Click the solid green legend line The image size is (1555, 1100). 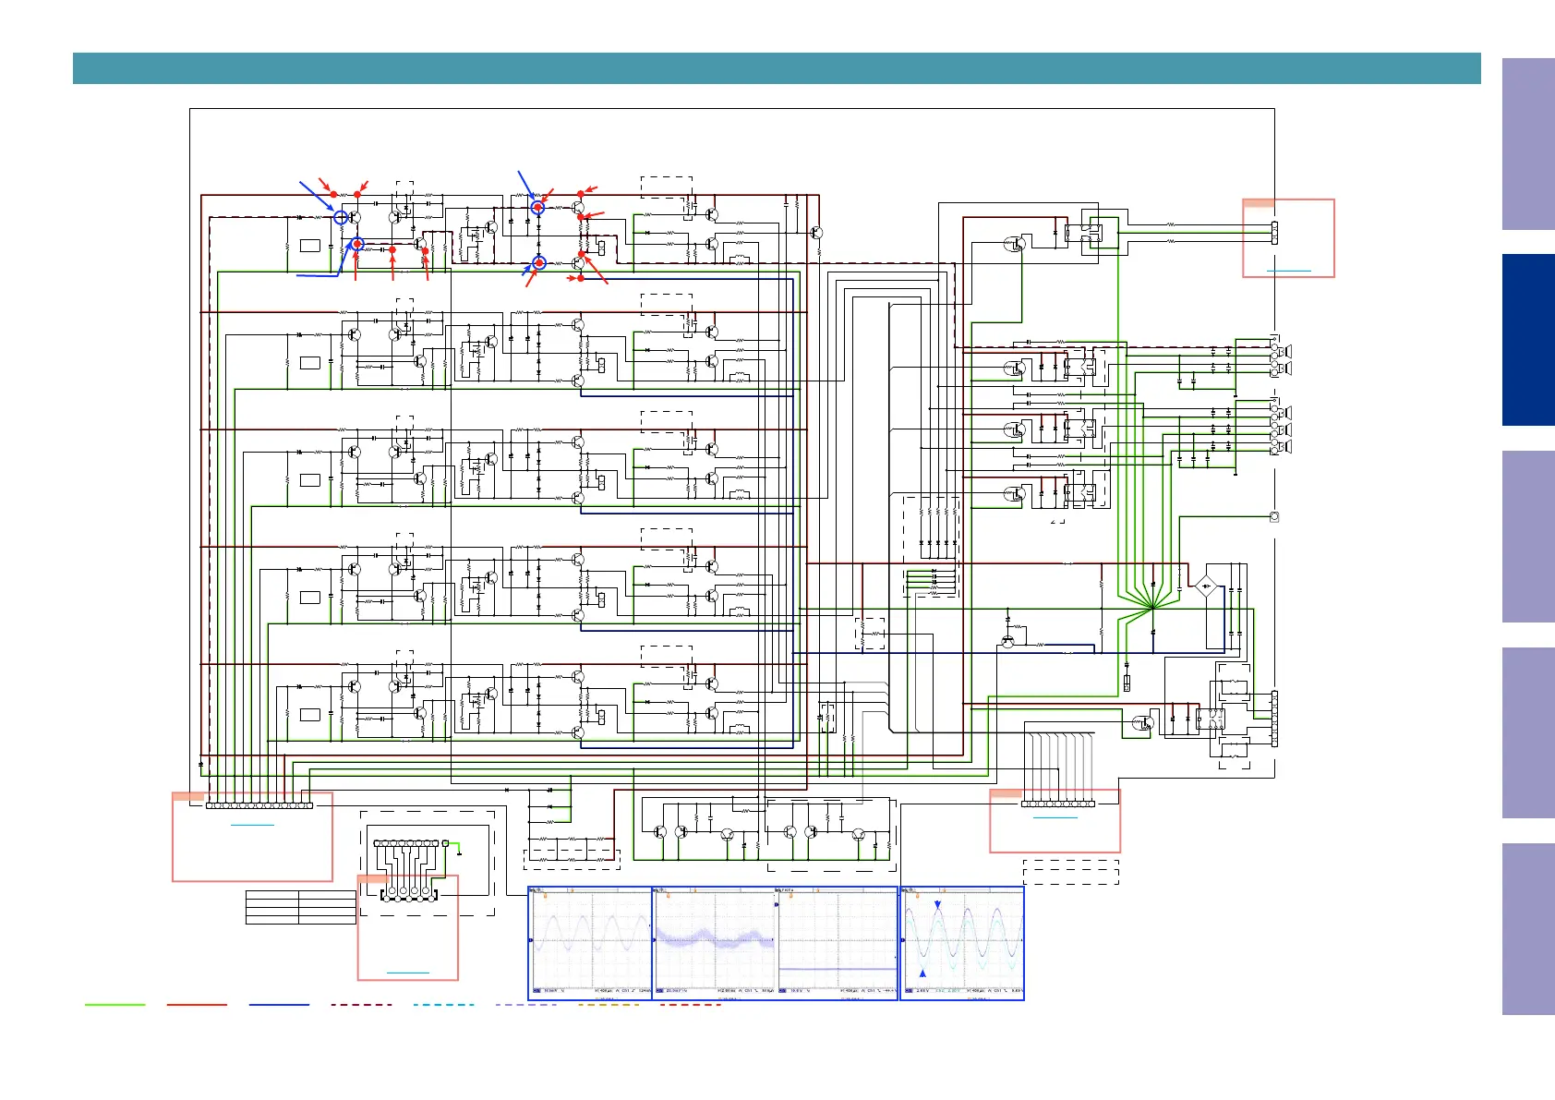115,1005
